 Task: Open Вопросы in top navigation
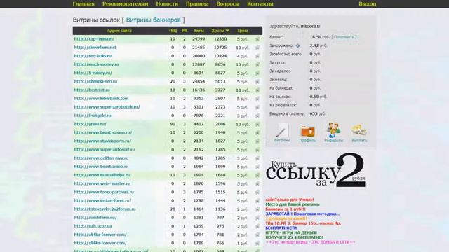[x=228, y=4]
